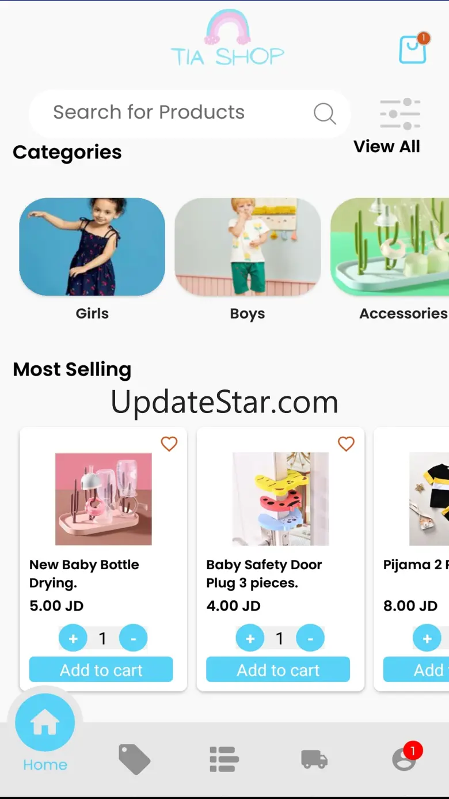Click View All categories link

tap(387, 146)
